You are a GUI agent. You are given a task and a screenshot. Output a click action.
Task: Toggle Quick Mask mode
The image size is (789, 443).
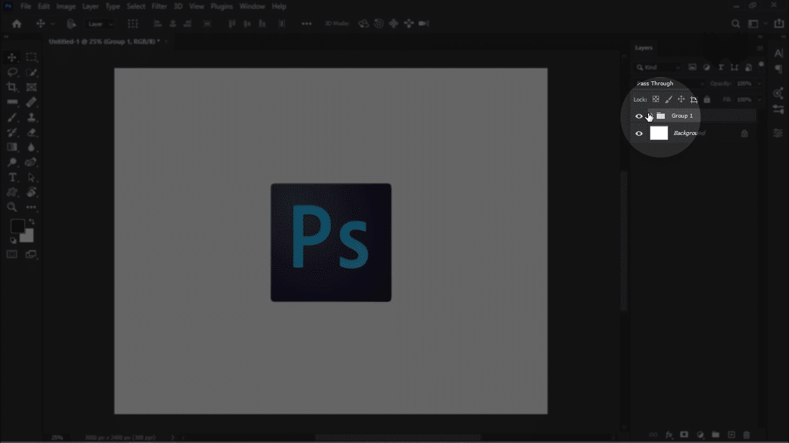(x=12, y=254)
